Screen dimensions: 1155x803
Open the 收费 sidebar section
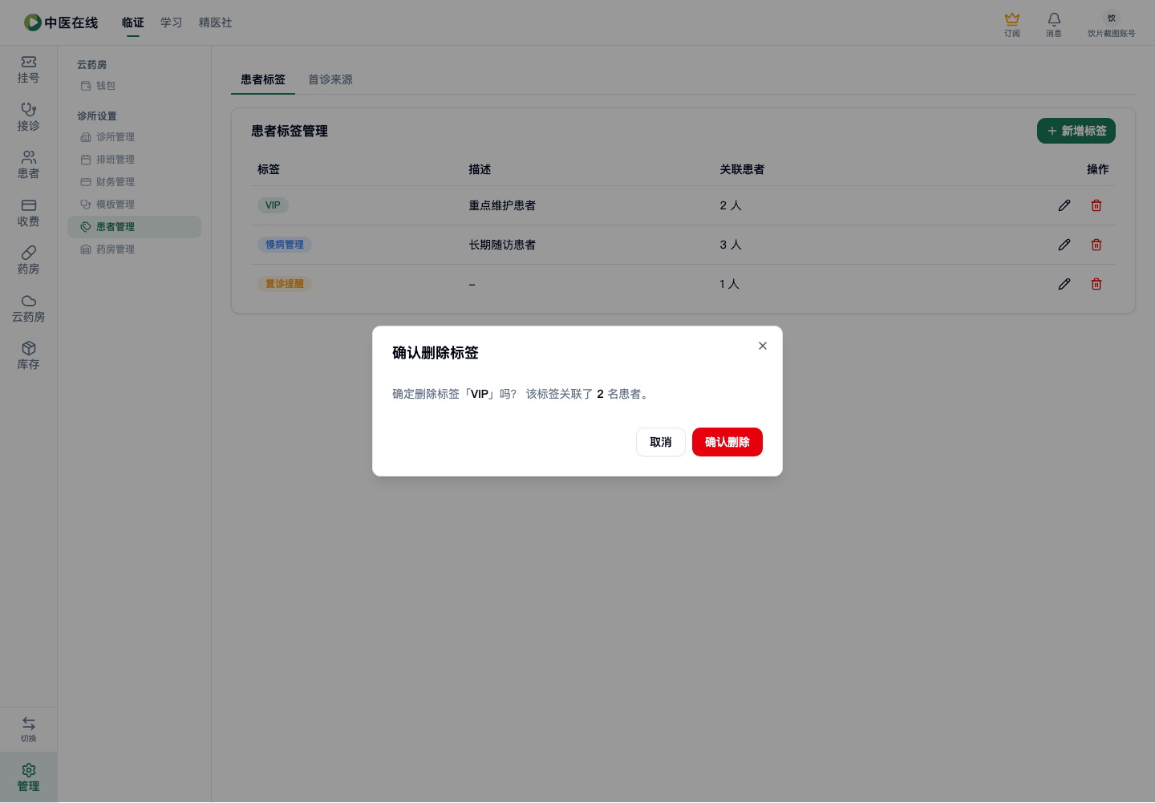coord(29,213)
